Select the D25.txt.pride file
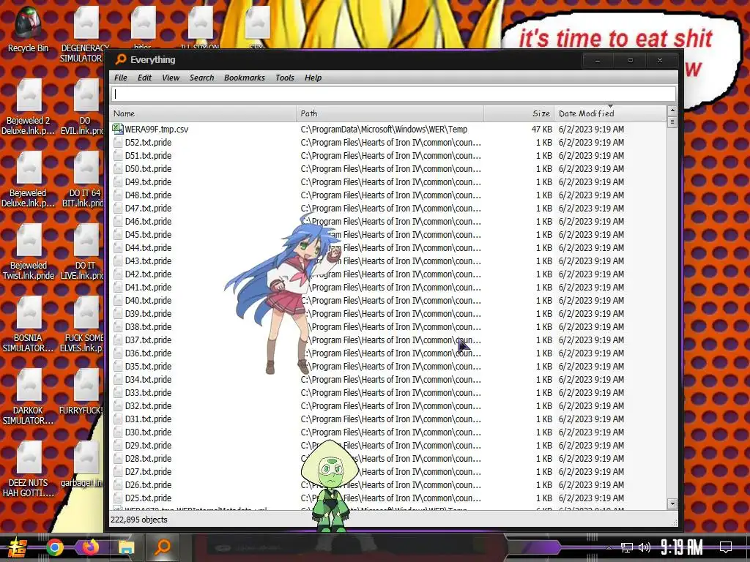 pyautogui.click(x=148, y=498)
